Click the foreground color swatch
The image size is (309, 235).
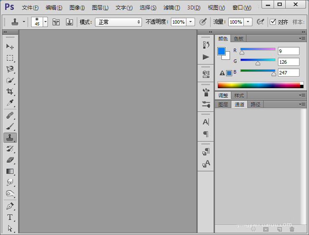[x=221, y=52]
